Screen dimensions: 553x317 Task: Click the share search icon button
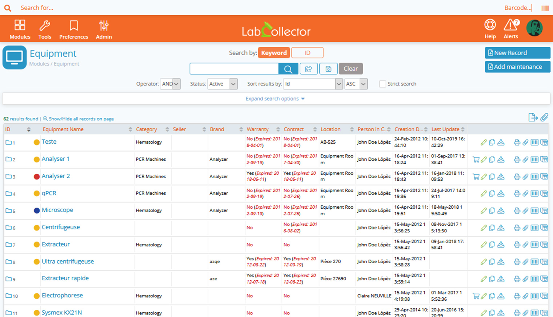point(309,69)
